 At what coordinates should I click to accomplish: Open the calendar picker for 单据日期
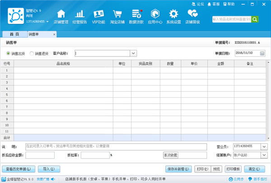click(262, 53)
